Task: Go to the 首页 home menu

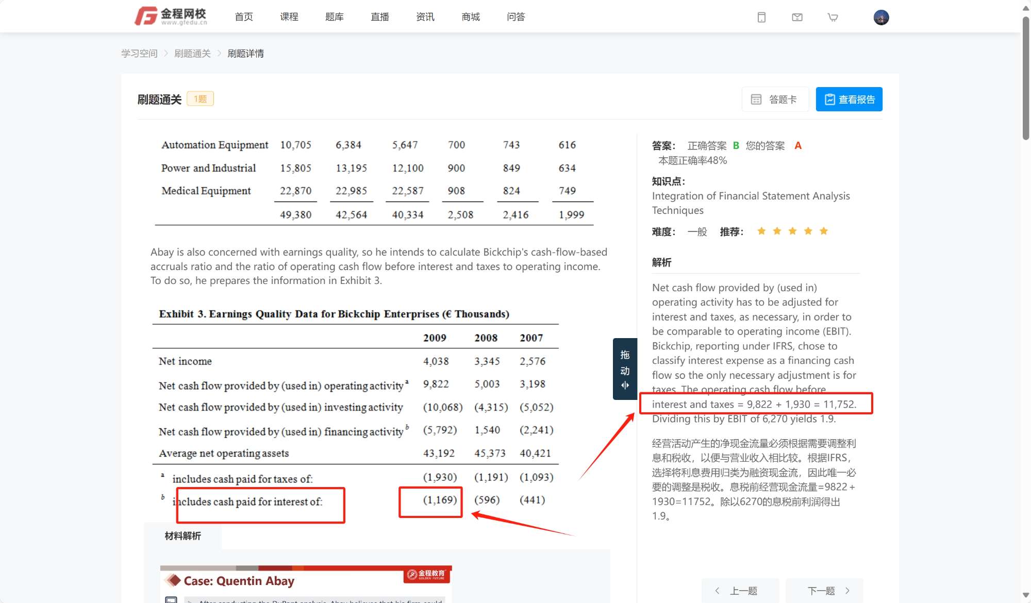Action: point(244,17)
